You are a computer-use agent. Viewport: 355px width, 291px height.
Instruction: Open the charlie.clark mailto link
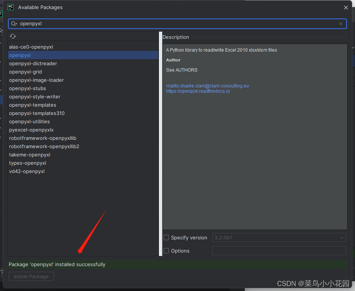pos(207,86)
